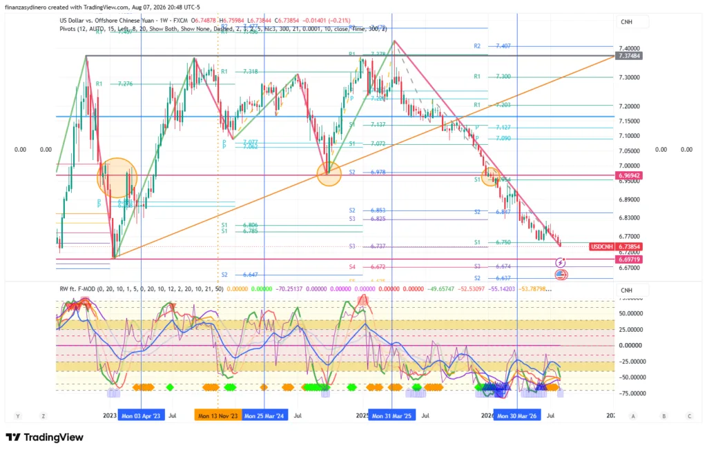Screen dimensions: 707x452
Task: Click the Y button on the time axis
Action: coord(18,416)
